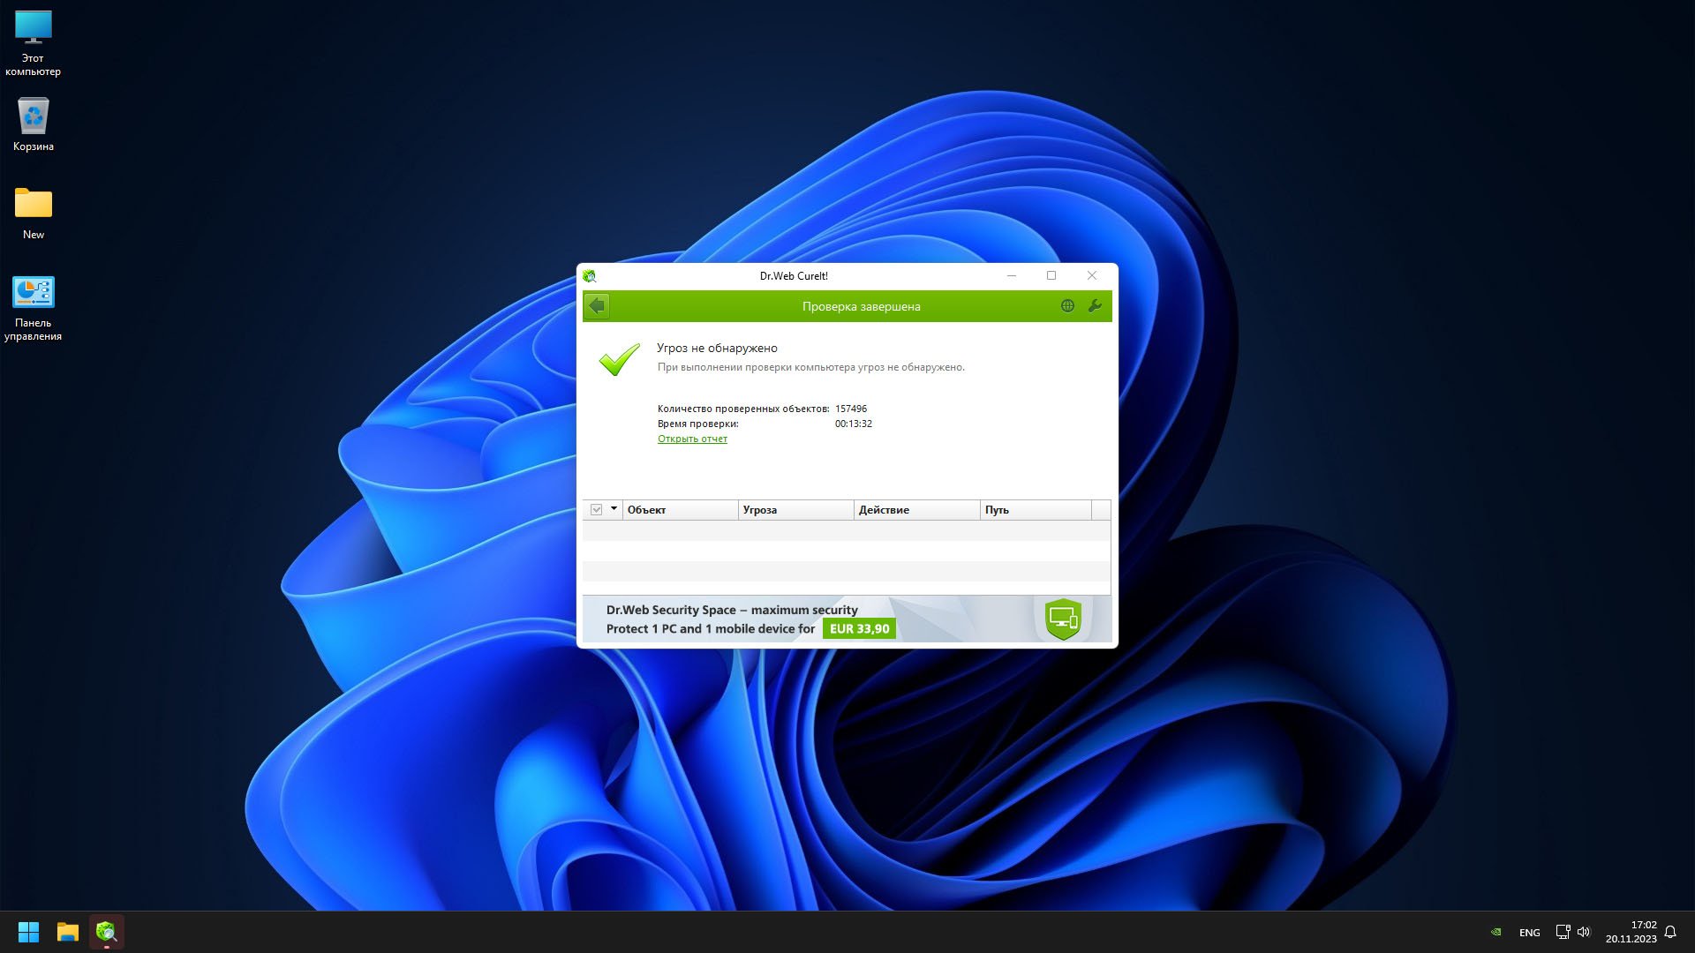The height and width of the screenshot is (953, 1695).
Task: Open File Explorer from the taskbar
Action: [x=68, y=932]
